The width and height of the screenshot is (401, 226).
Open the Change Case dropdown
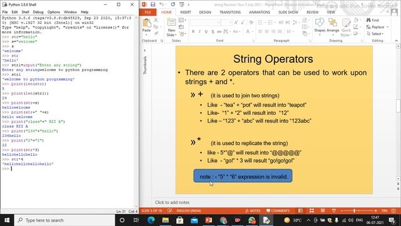(236, 31)
